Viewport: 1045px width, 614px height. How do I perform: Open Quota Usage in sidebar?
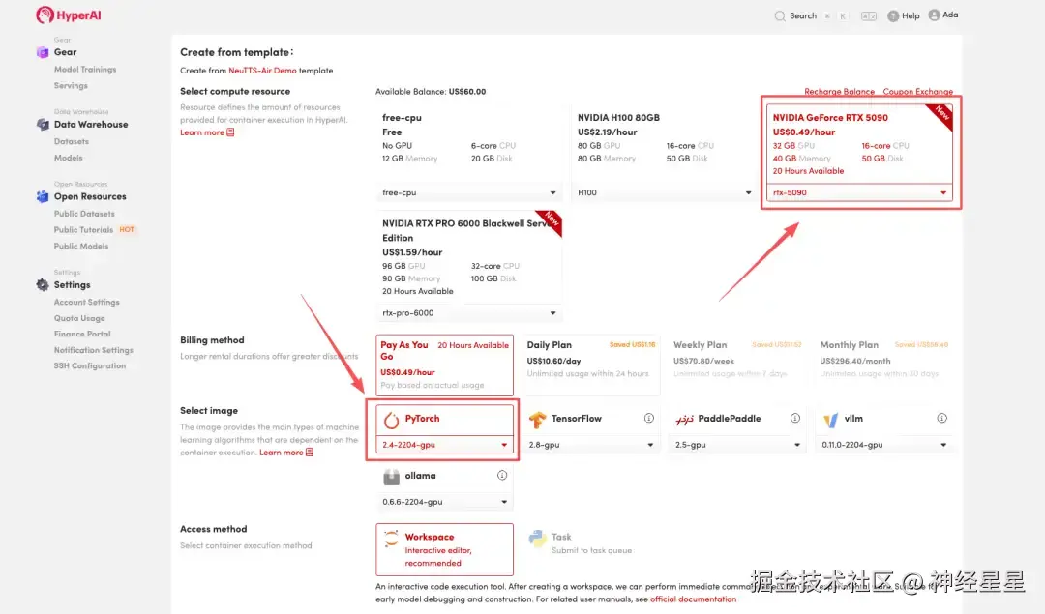[79, 318]
